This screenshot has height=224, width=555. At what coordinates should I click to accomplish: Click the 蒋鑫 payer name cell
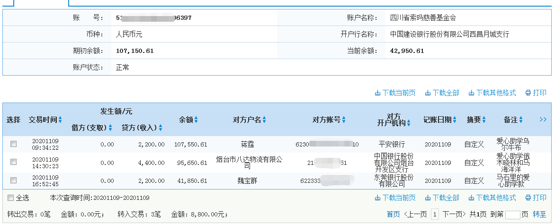coord(247,145)
